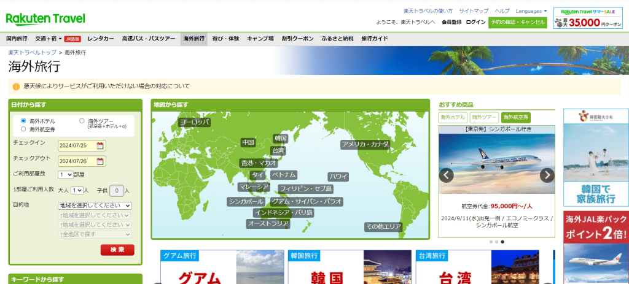Open the 楽天トラベルの使い方 link
629x284 pixels.
tap(428, 11)
